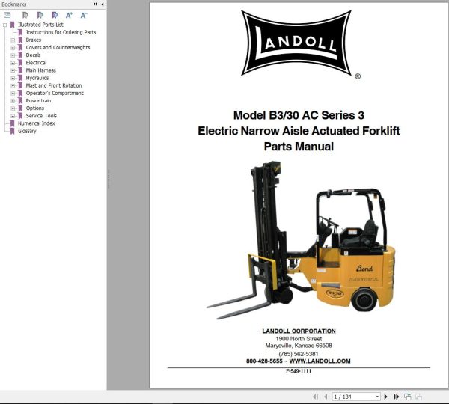Select the Brakes bookmark
Viewport: 449px width, 404px height.
click(33, 40)
